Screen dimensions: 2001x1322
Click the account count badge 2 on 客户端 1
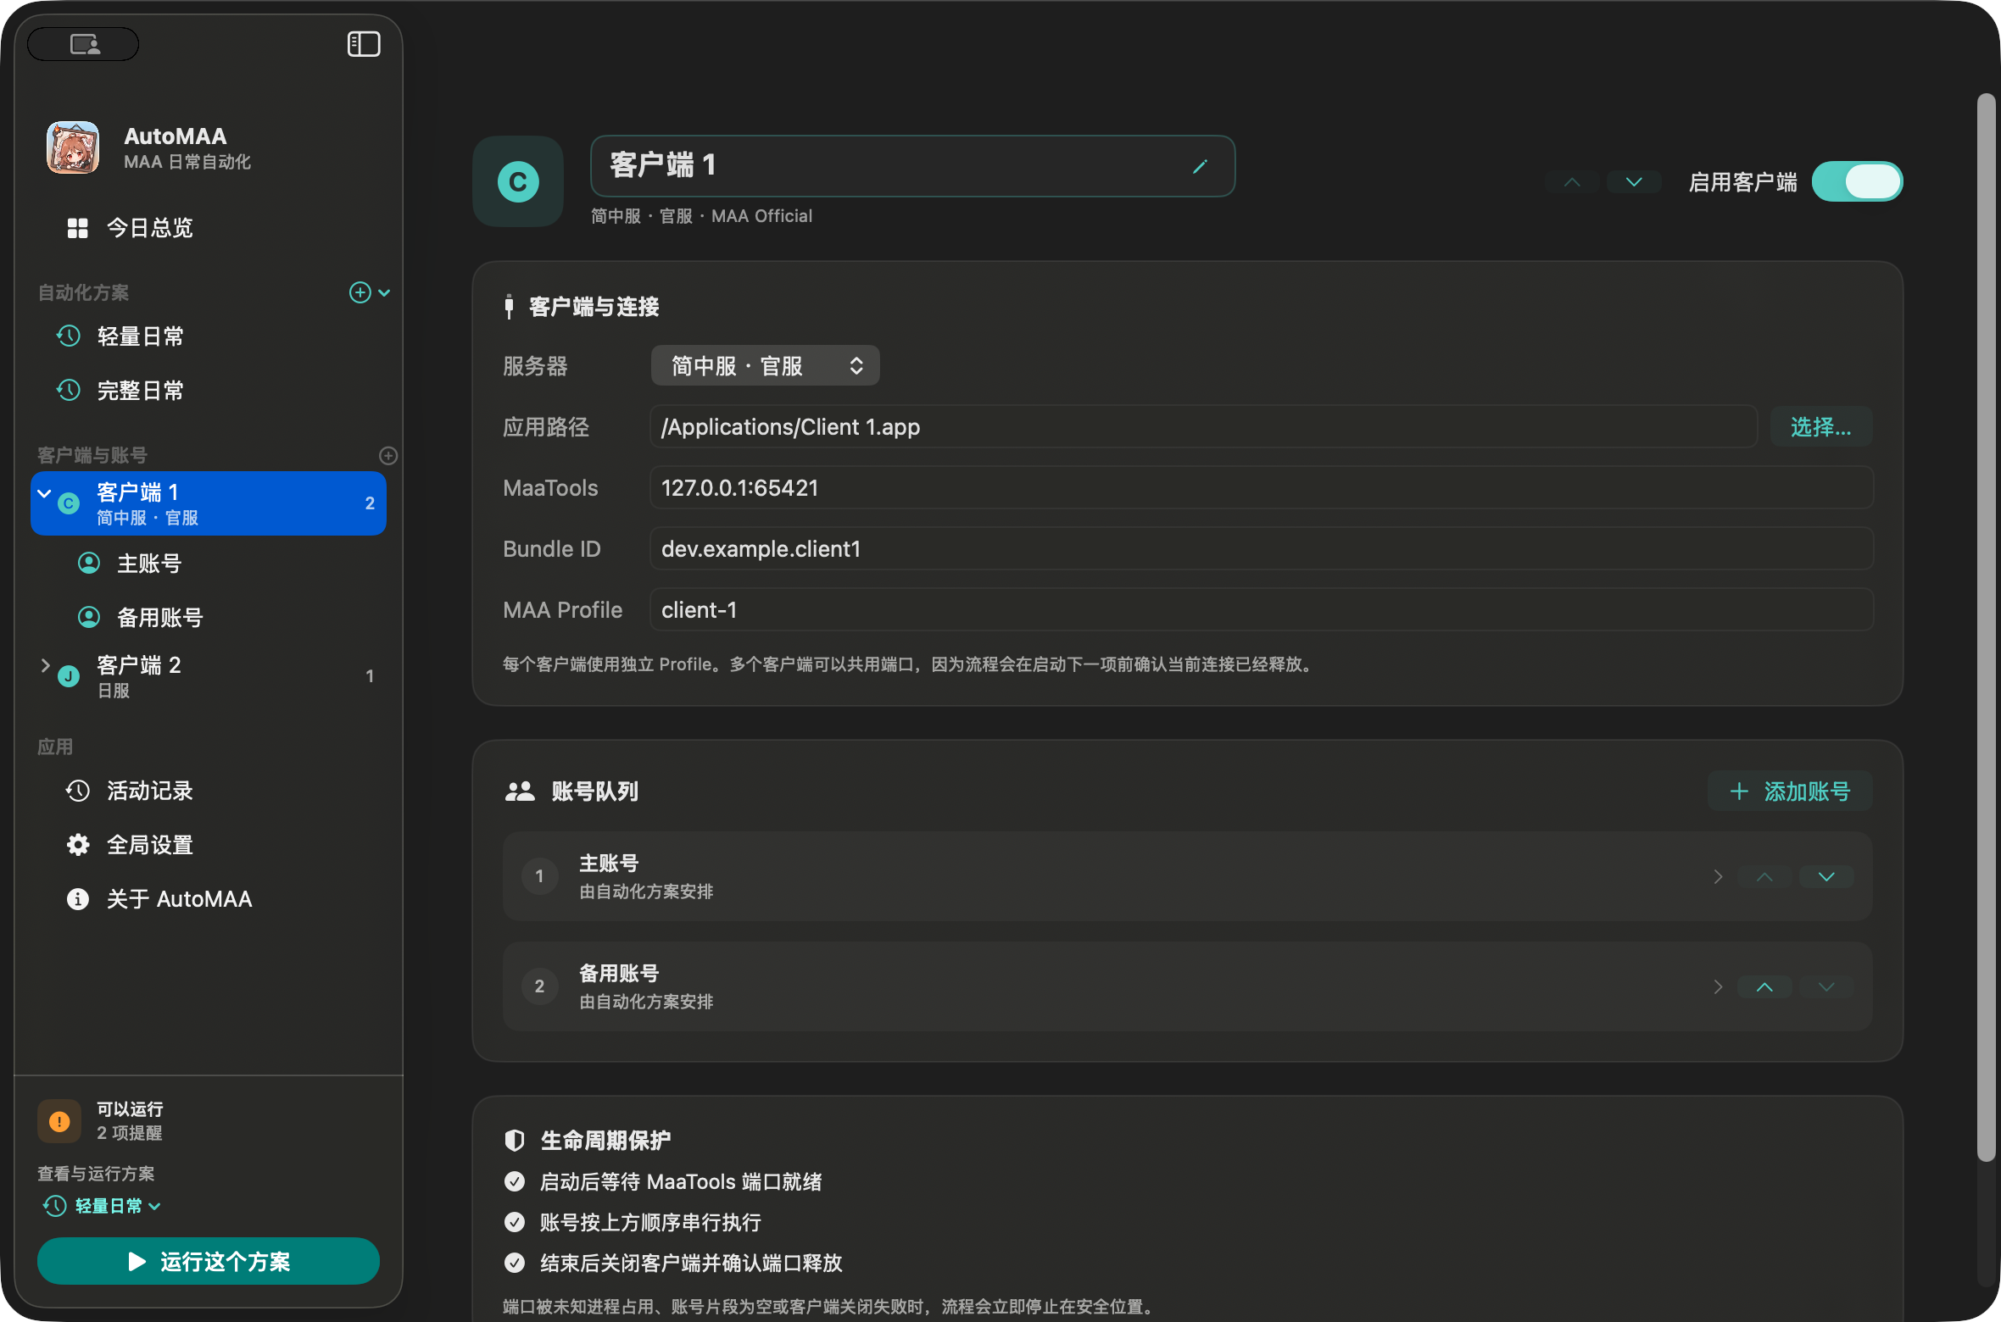370,503
